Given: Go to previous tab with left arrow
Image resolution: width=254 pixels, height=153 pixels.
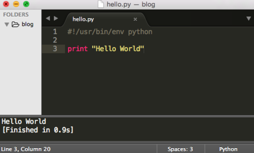Looking at the screenshot, I should click(x=48, y=18).
